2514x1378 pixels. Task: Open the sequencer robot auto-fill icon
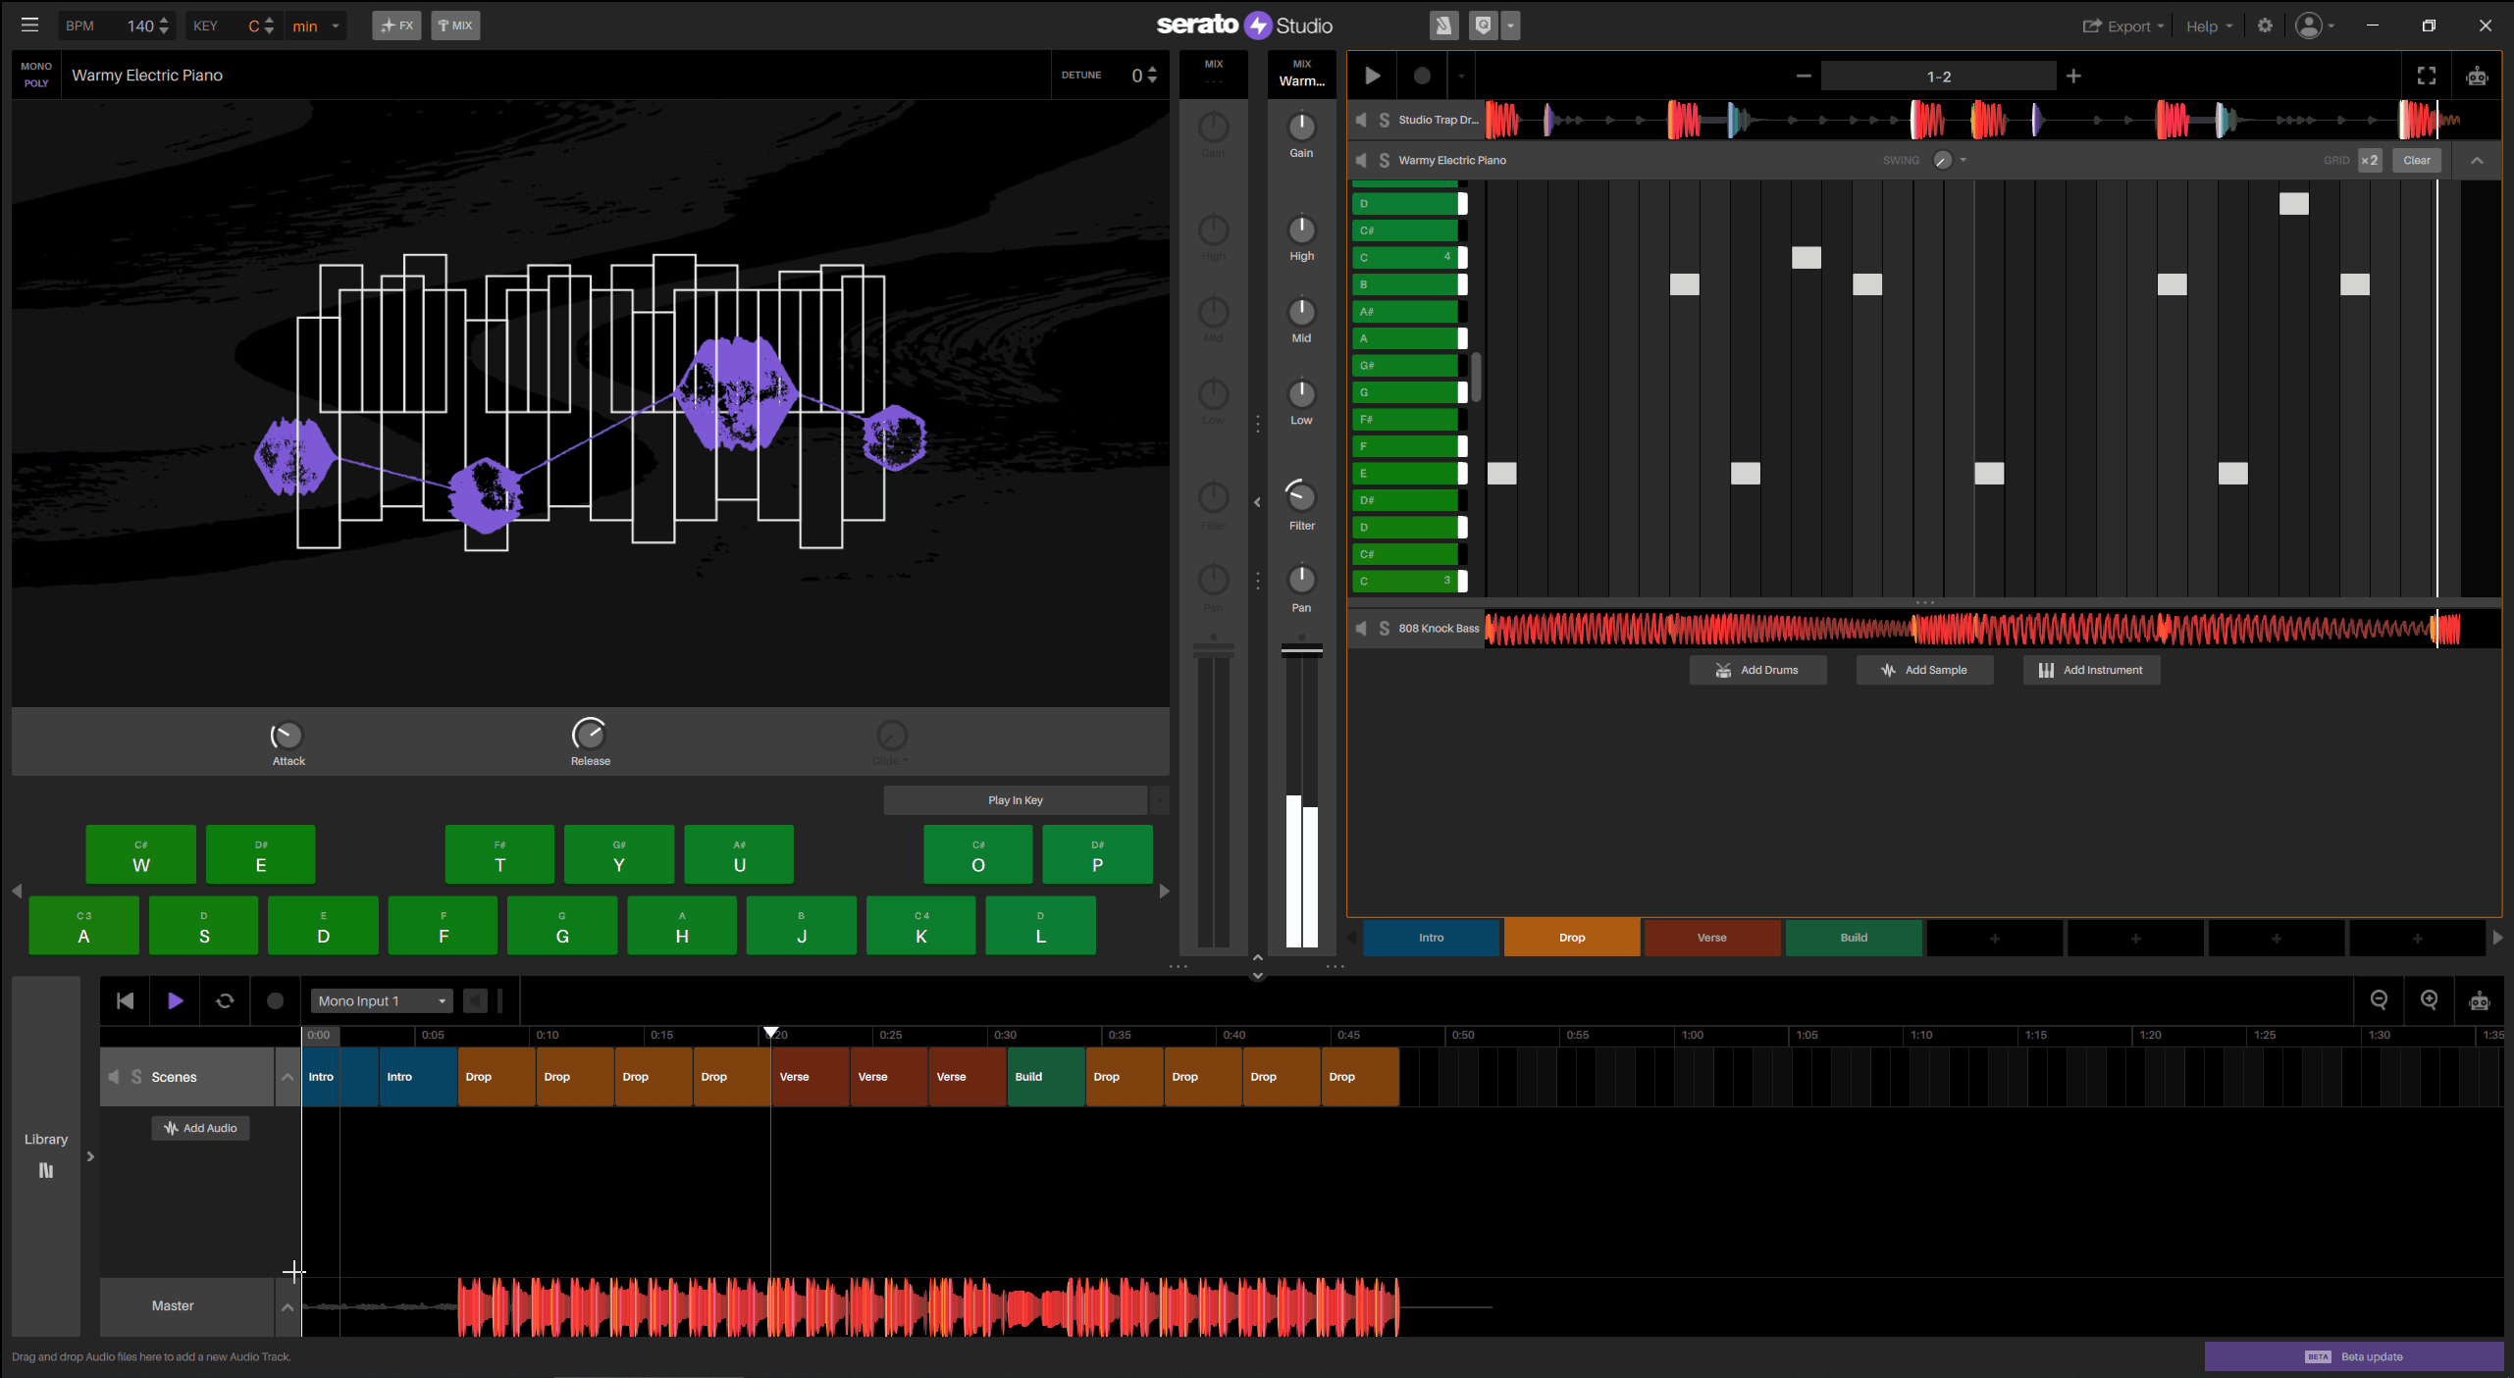click(2477, 76)
